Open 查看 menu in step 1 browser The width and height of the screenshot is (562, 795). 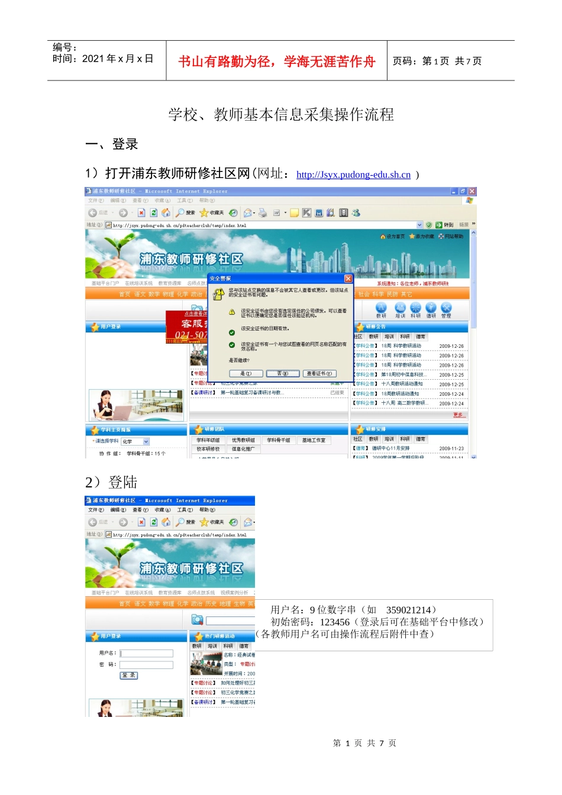point(140,201)
